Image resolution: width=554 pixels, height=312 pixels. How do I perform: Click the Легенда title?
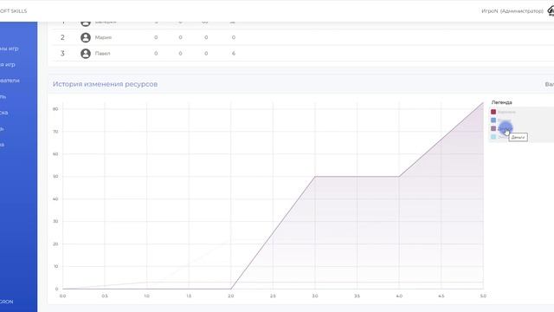point(502,102)
